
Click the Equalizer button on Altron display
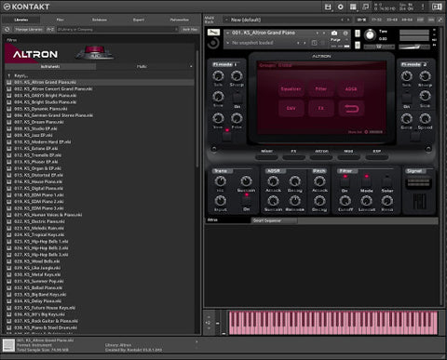(x=291, y=89)
